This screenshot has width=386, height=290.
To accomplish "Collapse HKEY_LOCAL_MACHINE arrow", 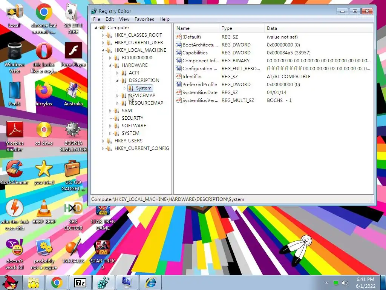I will pos(103,50).
